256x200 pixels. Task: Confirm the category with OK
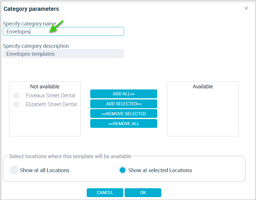point(143,192)
